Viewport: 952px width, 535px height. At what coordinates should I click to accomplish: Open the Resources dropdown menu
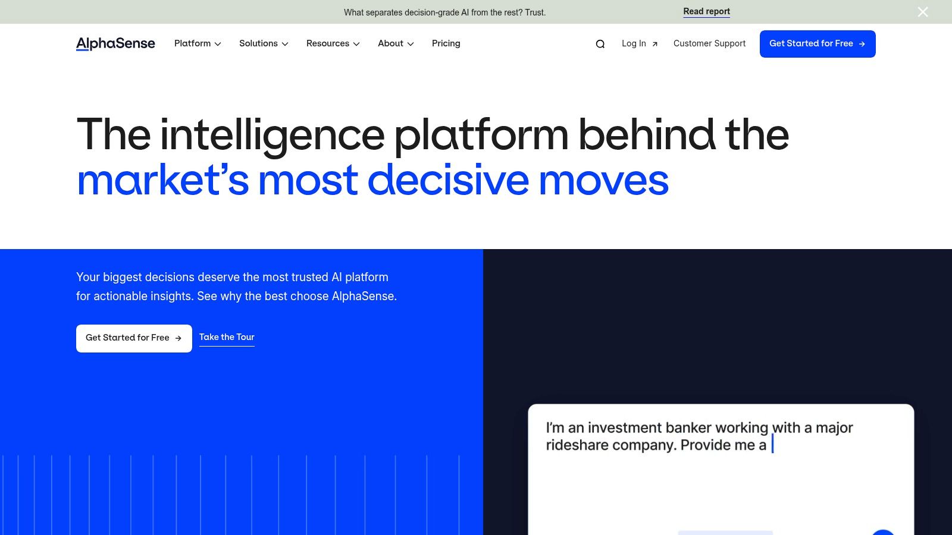333,43
